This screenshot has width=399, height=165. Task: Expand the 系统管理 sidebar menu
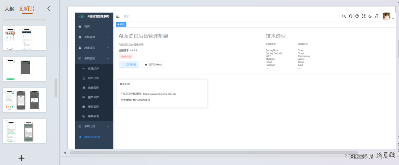pos(94,37)
